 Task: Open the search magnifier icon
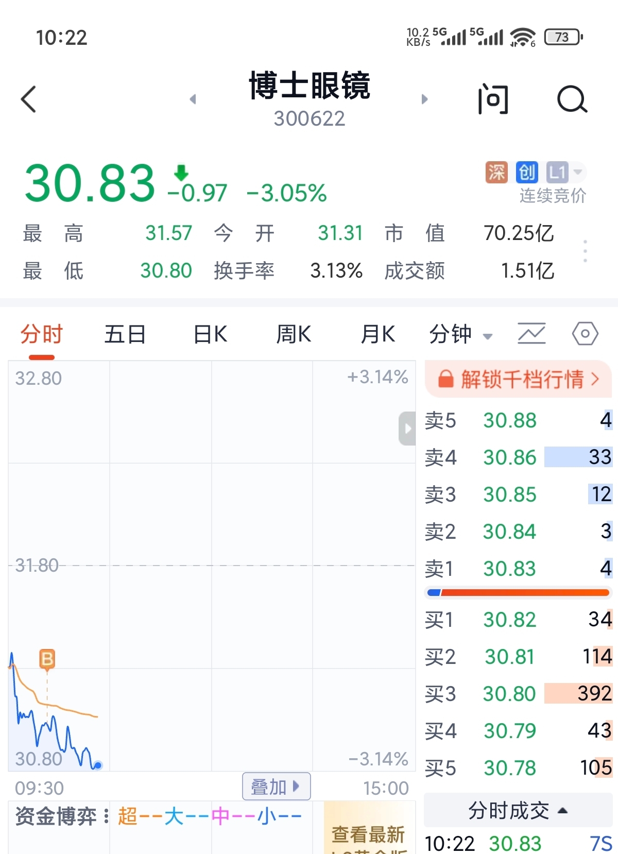pyautogui.click(x=572, y=99)
